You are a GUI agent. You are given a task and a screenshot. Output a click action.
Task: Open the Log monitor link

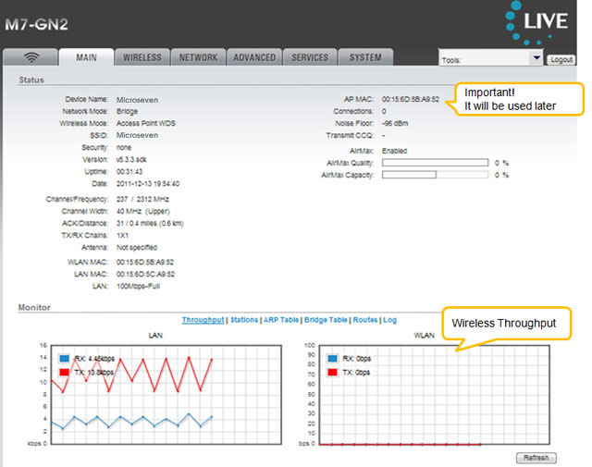point(390,320)
